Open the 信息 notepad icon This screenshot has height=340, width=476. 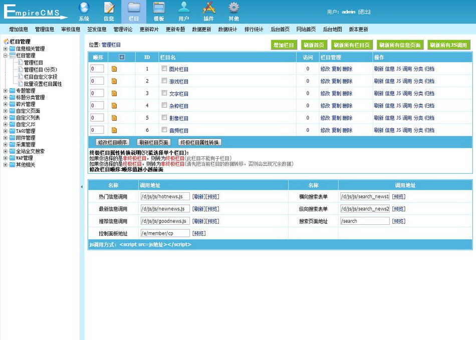pos(109,8)
